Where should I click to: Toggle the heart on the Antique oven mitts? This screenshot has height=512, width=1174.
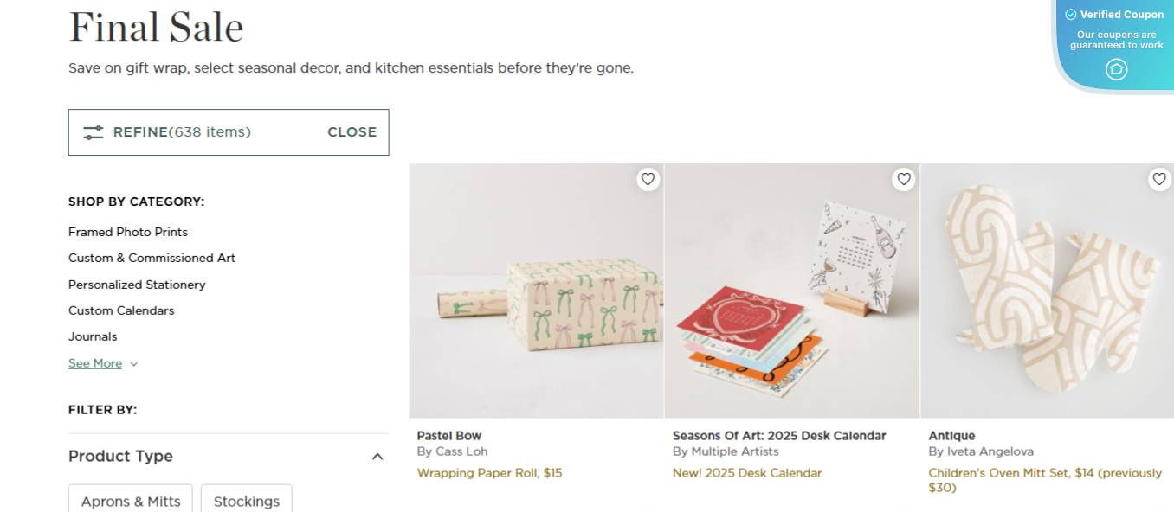[1159, 179]
